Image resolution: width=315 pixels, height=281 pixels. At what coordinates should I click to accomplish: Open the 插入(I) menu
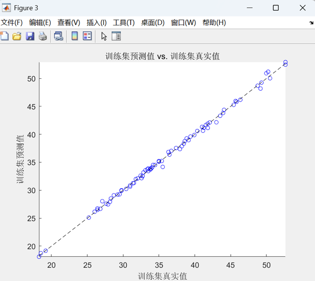(x=97, y=22)
